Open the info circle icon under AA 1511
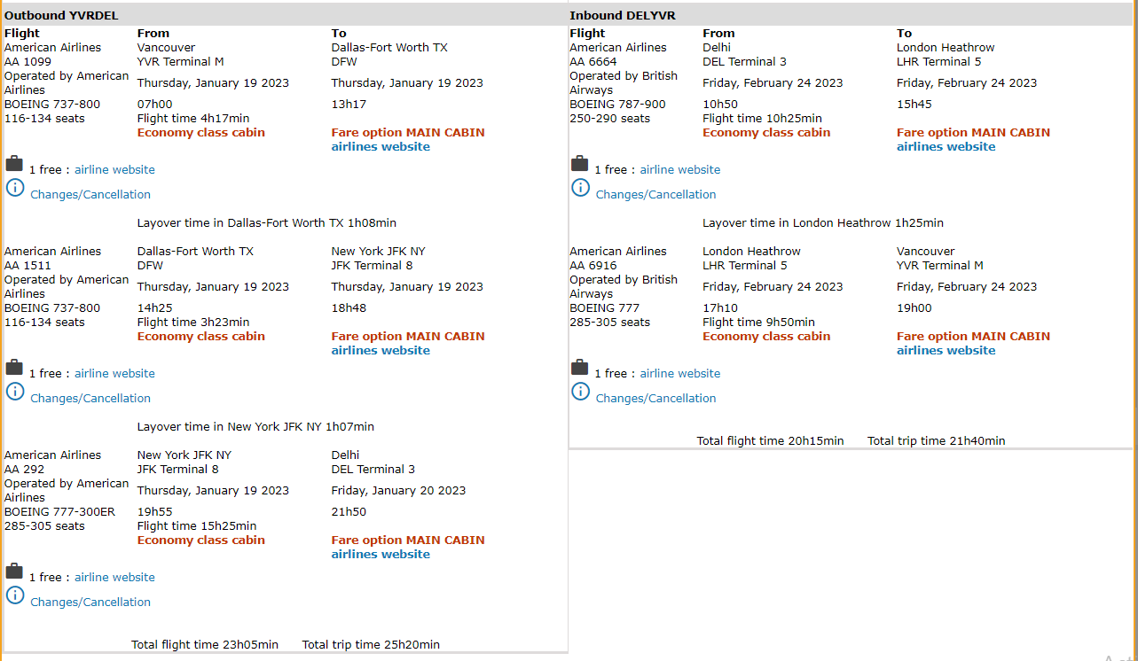 click(15, 392)
